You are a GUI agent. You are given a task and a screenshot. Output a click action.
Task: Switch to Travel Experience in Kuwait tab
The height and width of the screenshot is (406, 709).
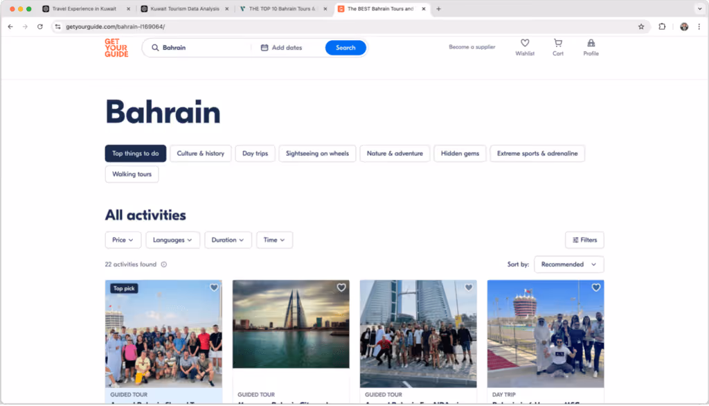pos(84,8)
